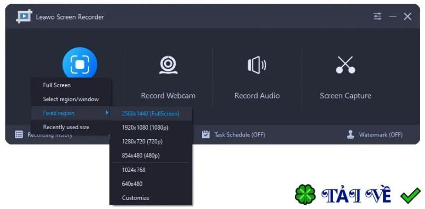This screenshot has height=209, width=425.
Task: Click the Leawo Screen Recorder logo icon
Action: (24, 16)
